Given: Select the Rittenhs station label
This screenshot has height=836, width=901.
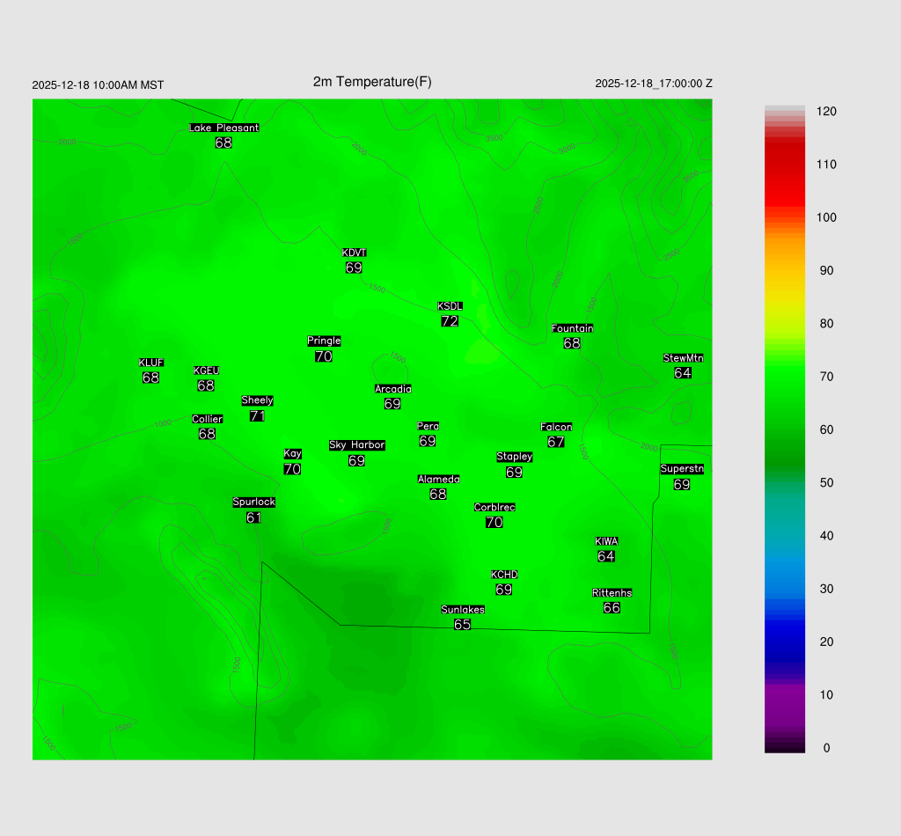Looking at the screenshot, I should coord(612,593).
